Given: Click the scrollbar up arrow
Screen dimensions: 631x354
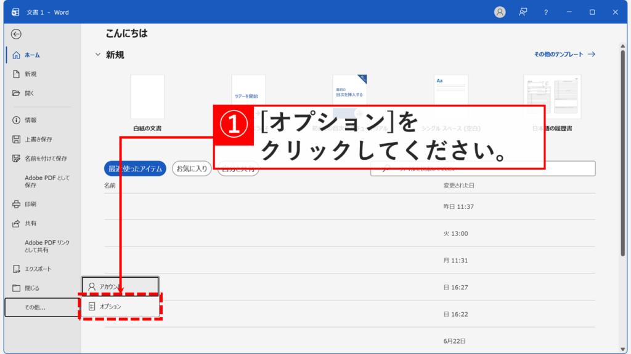Looking at the screenshot, I should [623, 45].
